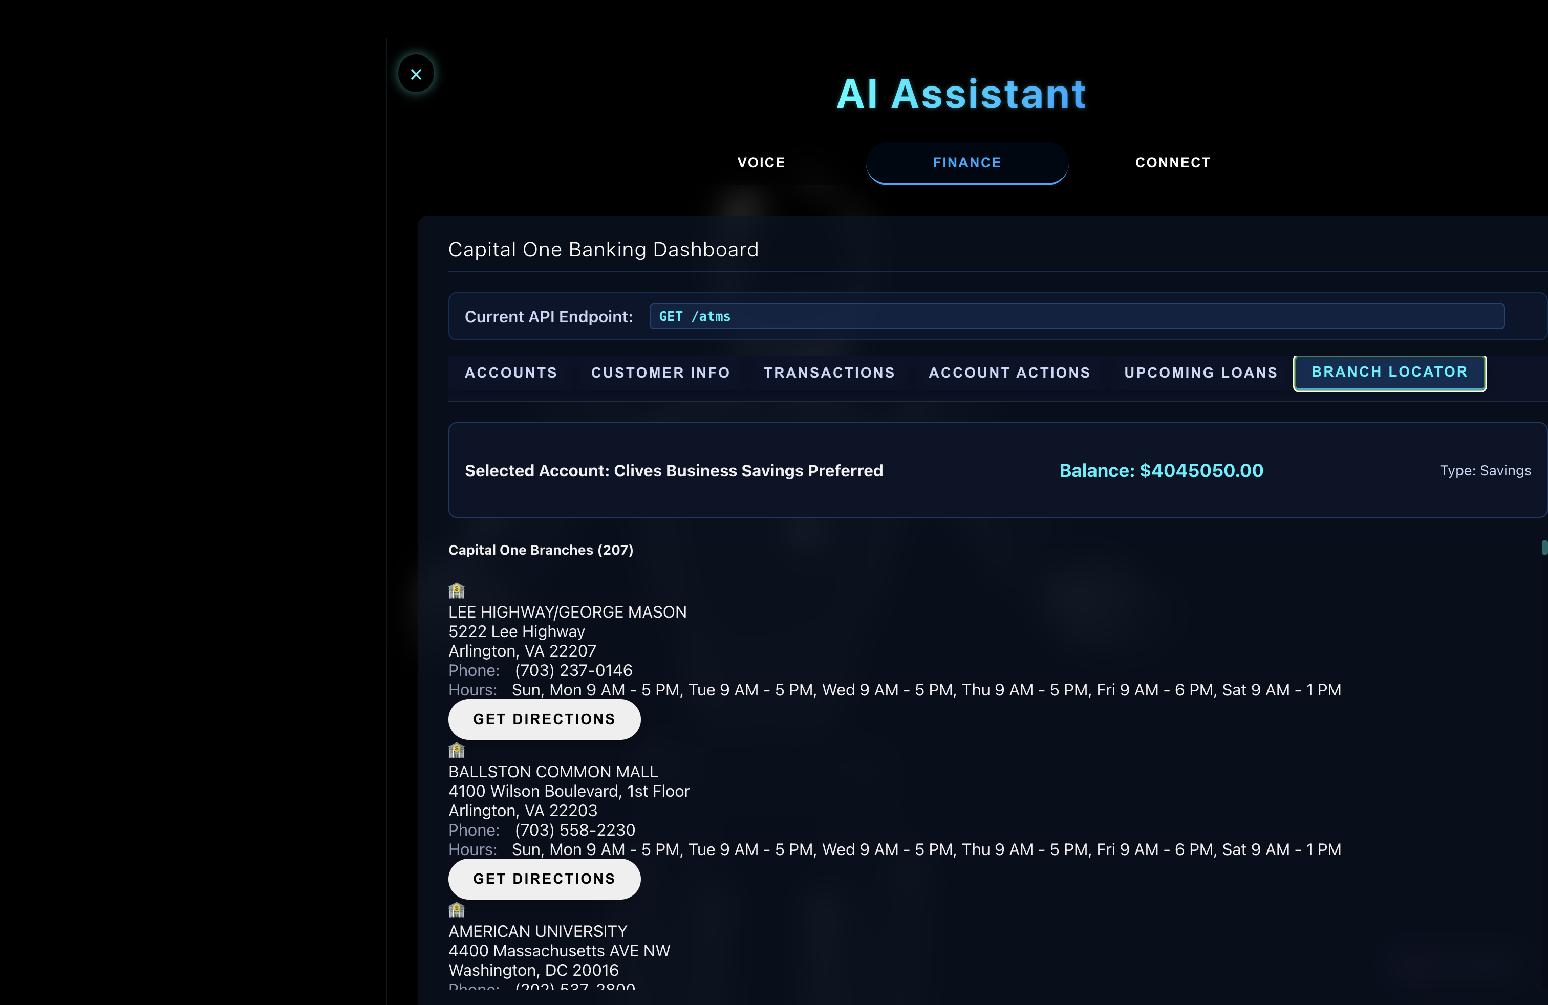Click the Lee Highway branch bank icon
This screenshot has height=1005, width=1548.
click(457, 591)
